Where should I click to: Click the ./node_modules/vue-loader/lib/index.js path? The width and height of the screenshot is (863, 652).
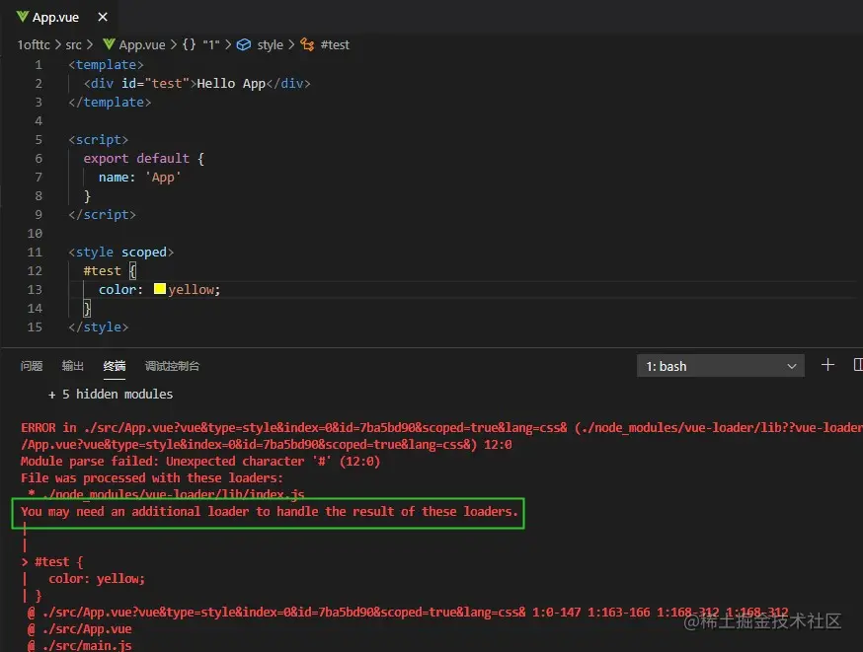(173, 494)
